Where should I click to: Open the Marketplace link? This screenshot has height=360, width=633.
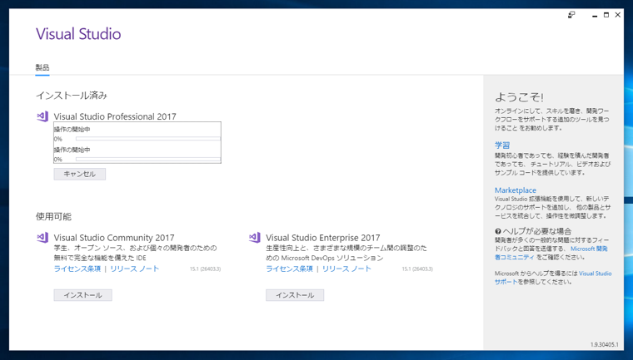pyautogui.click(x=516, y=190)
